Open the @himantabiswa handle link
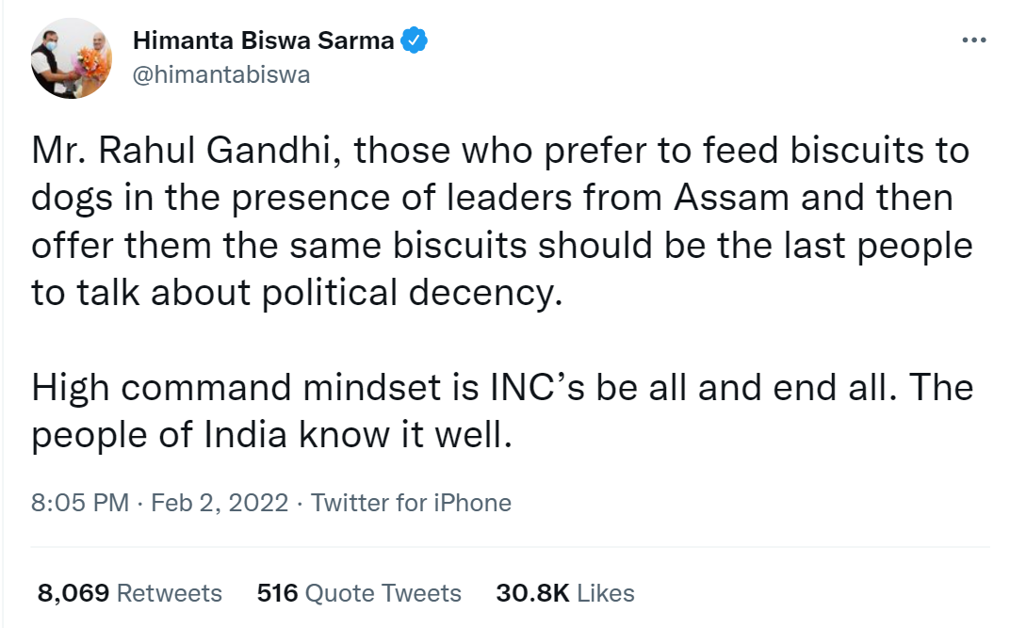 tap(221, 75)
